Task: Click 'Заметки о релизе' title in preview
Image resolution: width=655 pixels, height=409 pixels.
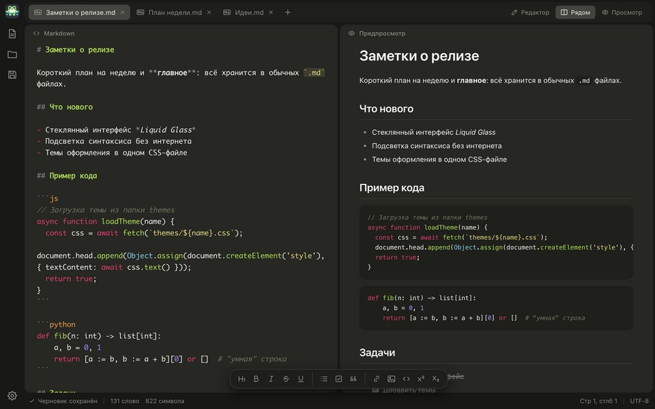Action: (x=420, y=56)
